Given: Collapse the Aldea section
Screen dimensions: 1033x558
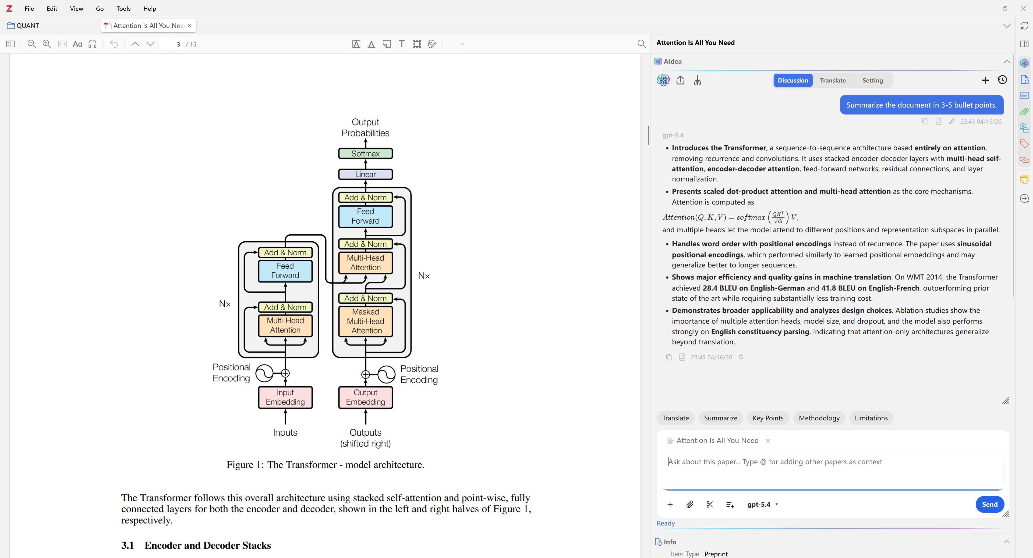Looking at the screenshot, I should coord(1007,61).
